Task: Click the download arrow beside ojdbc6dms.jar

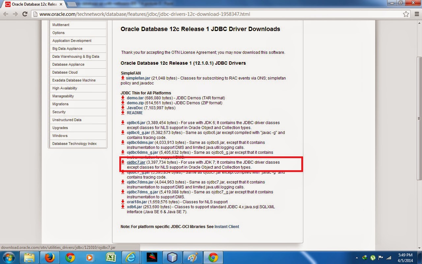Action: pos(123,143)
